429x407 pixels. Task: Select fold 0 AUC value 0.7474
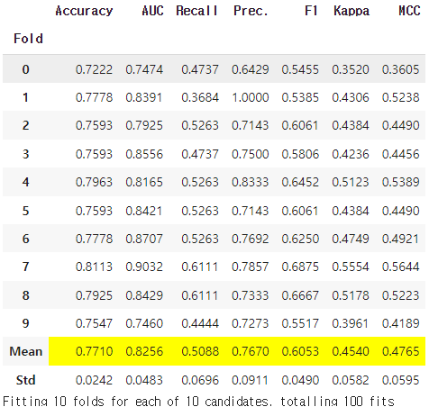[144, 69]
